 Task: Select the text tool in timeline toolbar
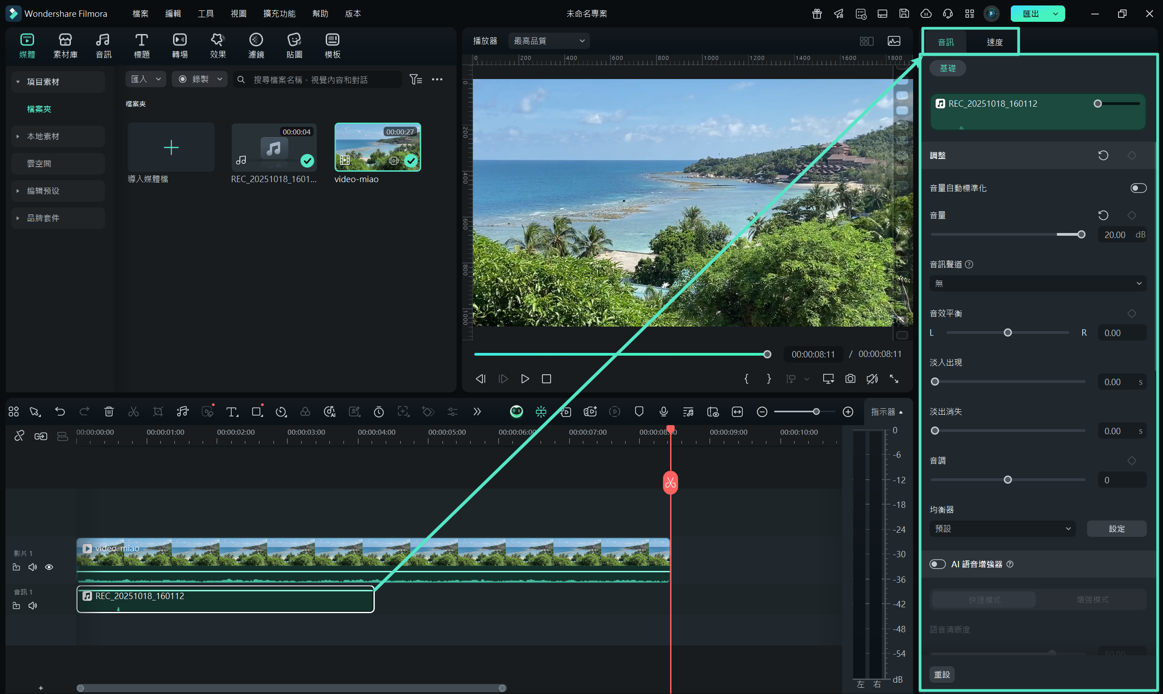tap(232, 411)
